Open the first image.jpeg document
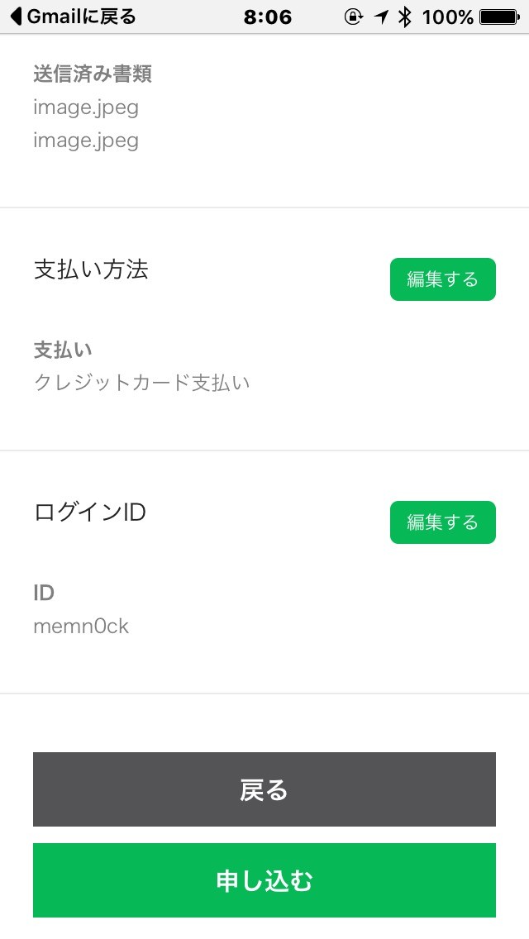The width and height of the screenshot is (529, 939). (x=86, y=107)
